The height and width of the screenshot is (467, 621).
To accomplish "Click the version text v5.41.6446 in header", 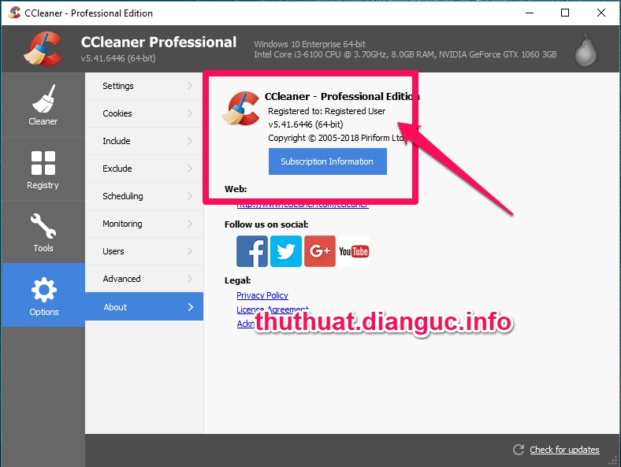I will point(118,58).
